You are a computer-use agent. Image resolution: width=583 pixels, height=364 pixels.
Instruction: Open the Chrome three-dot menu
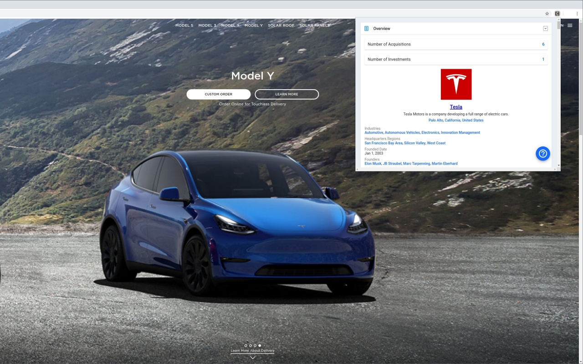577,14
